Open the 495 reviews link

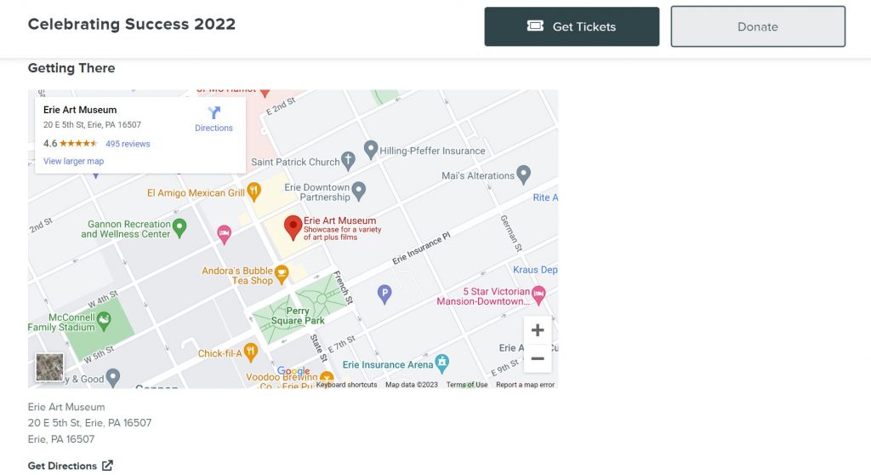click(128, 144)
